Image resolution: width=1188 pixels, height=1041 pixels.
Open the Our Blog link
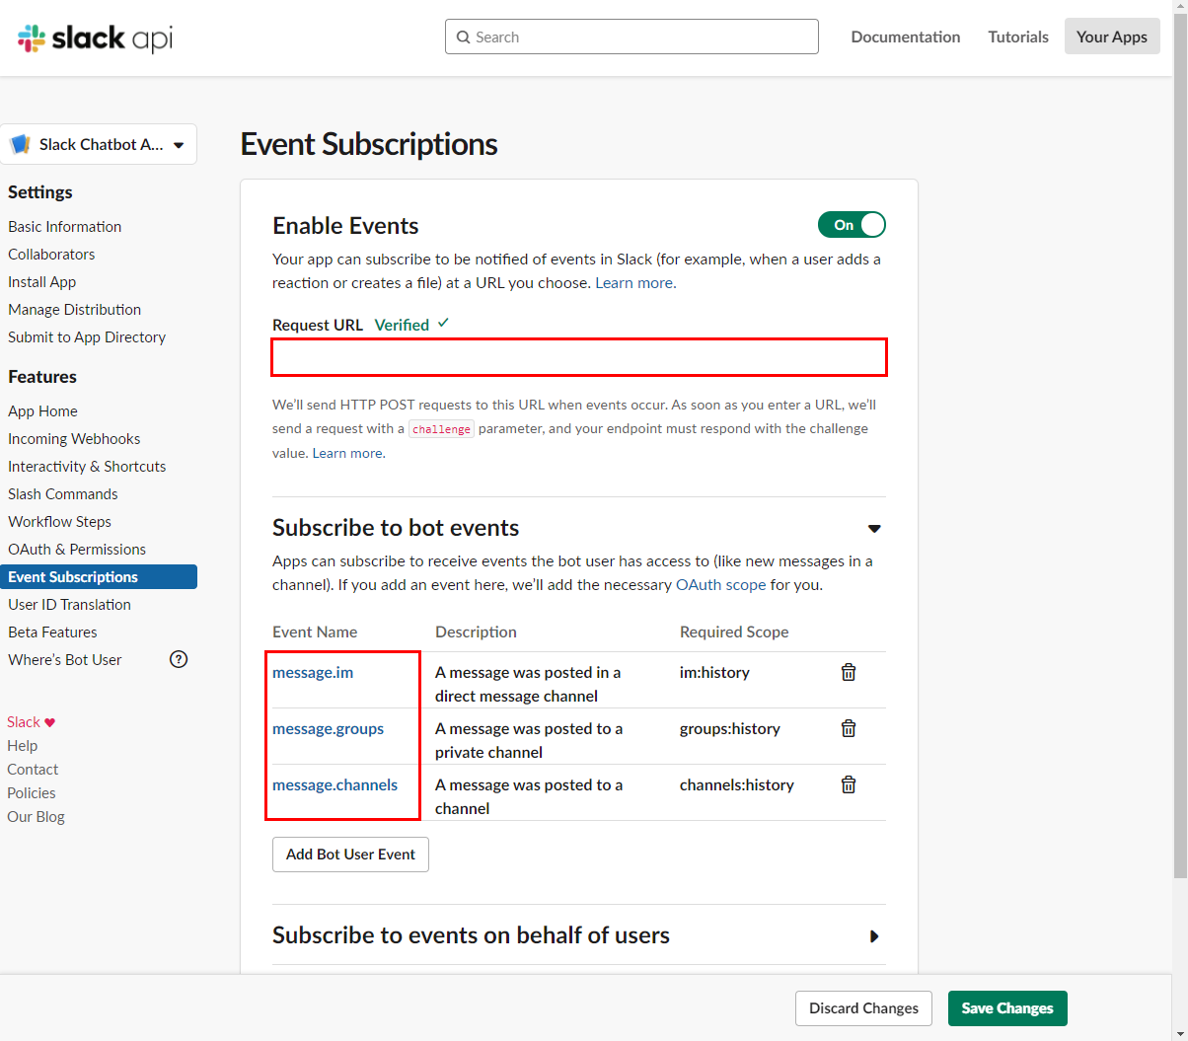(36, 817)
